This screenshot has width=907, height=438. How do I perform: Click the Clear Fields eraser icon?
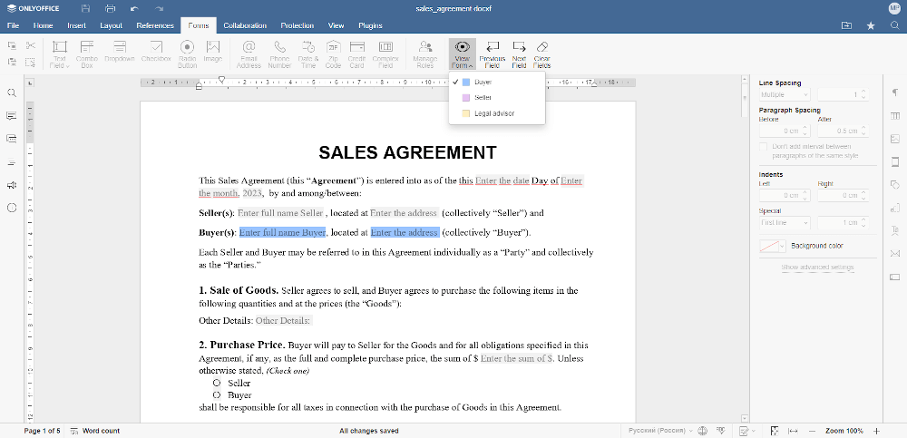click(x=541, y=50)
